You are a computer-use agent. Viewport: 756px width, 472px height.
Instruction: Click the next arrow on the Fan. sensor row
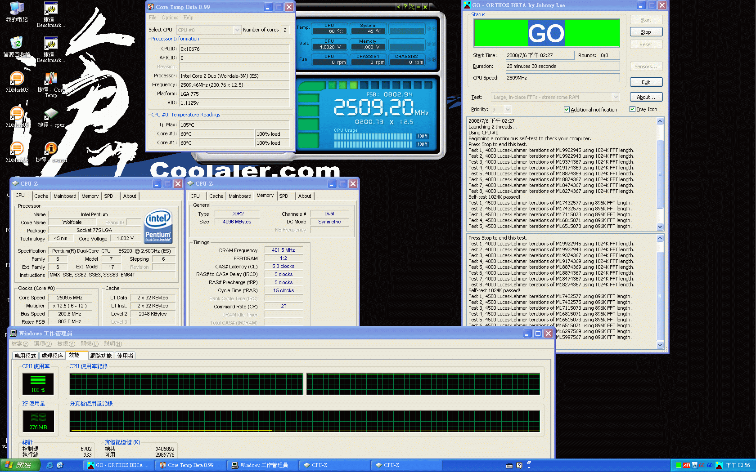click(434, 60)
